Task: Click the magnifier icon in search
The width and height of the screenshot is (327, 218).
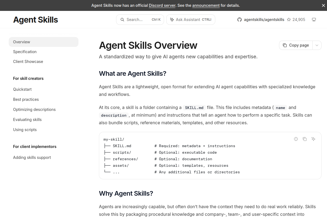Action: point(122,20)
